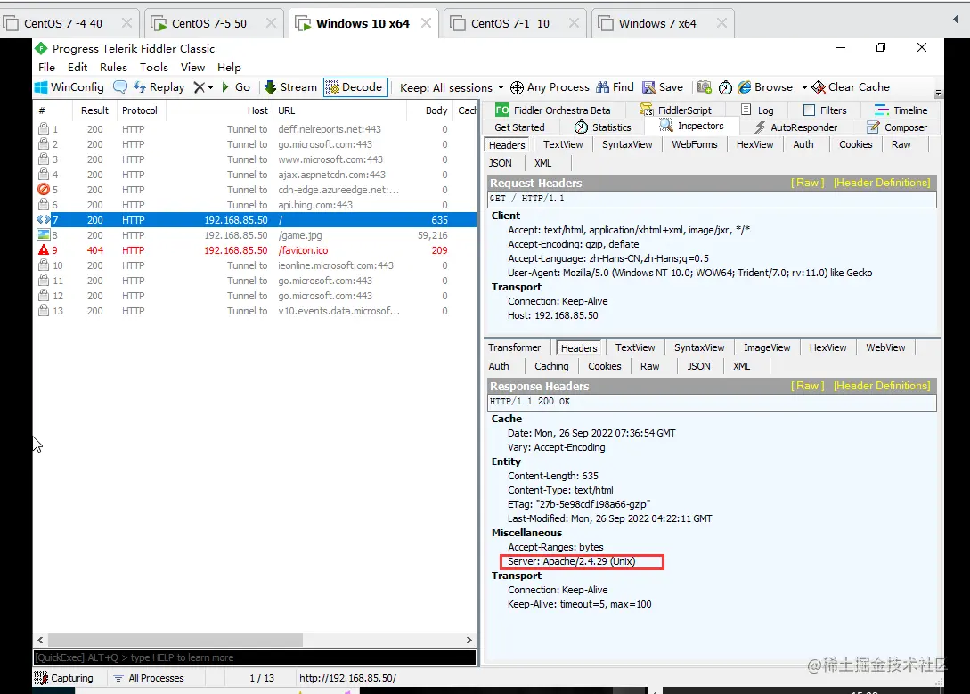Viewport: 970px width, 694px height.
Task: Toggle Capturing in the status bar
Action: point(64,678)
